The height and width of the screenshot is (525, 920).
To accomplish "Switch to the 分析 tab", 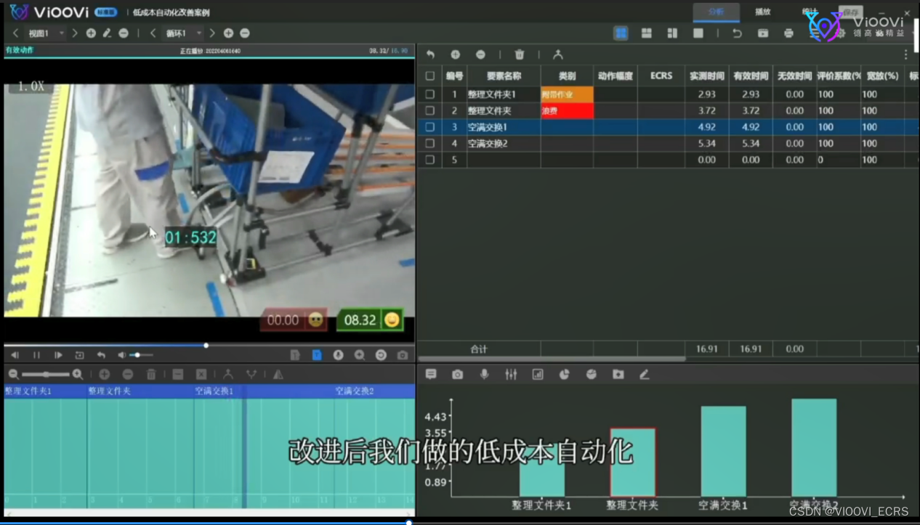I will (716, 12).
